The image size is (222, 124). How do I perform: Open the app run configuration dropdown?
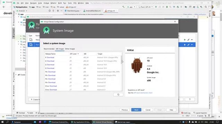131,7
